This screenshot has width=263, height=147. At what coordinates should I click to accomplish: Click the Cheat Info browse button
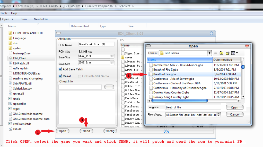(109, 87)
